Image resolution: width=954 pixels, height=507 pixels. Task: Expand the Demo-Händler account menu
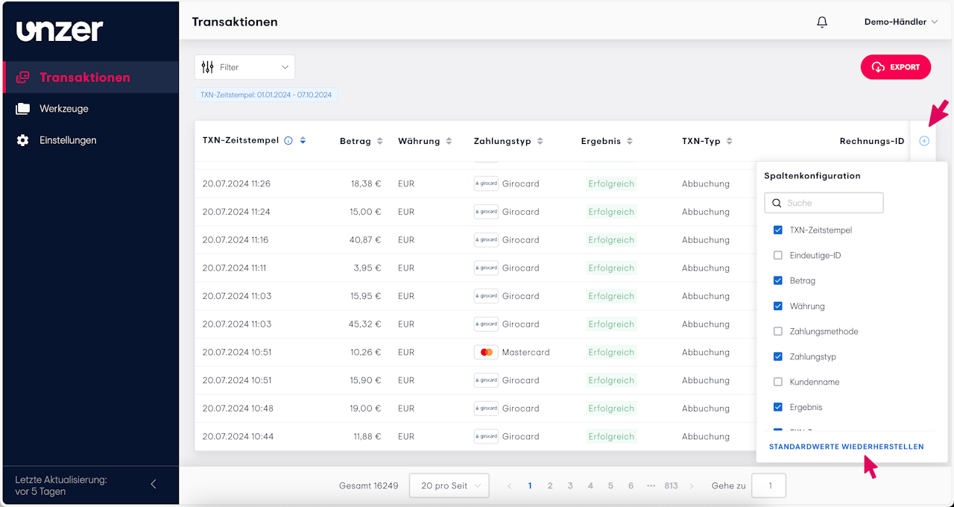point(900,22)
